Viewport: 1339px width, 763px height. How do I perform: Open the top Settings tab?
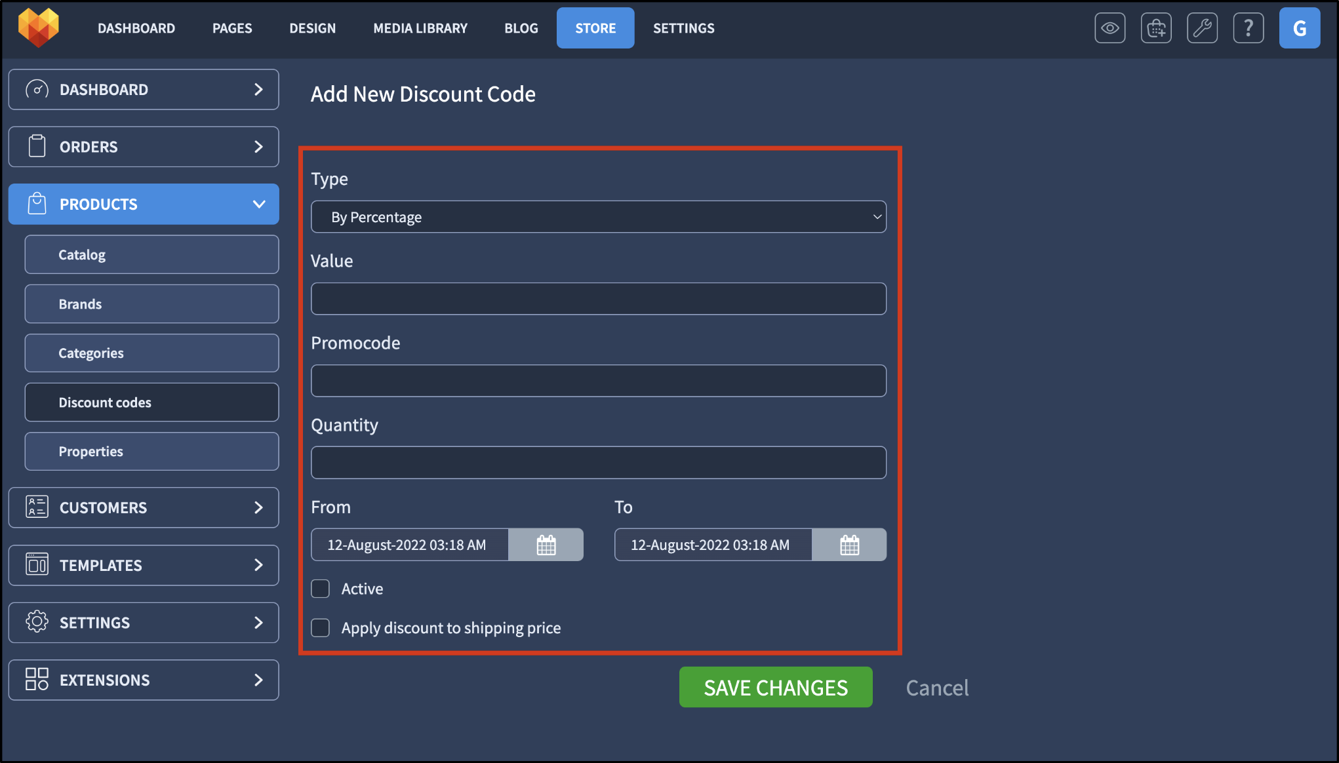684,28
